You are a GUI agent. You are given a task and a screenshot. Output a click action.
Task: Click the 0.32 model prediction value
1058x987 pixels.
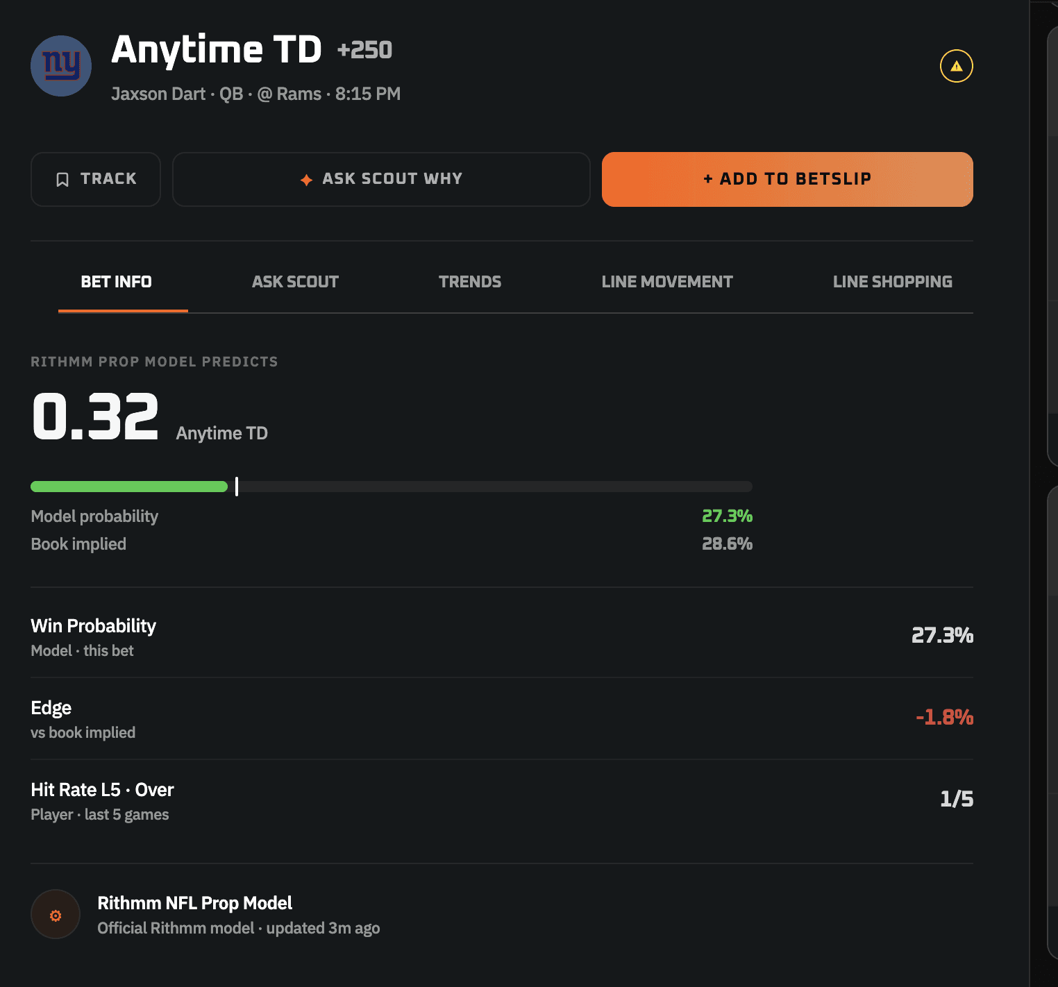(96, 416)
